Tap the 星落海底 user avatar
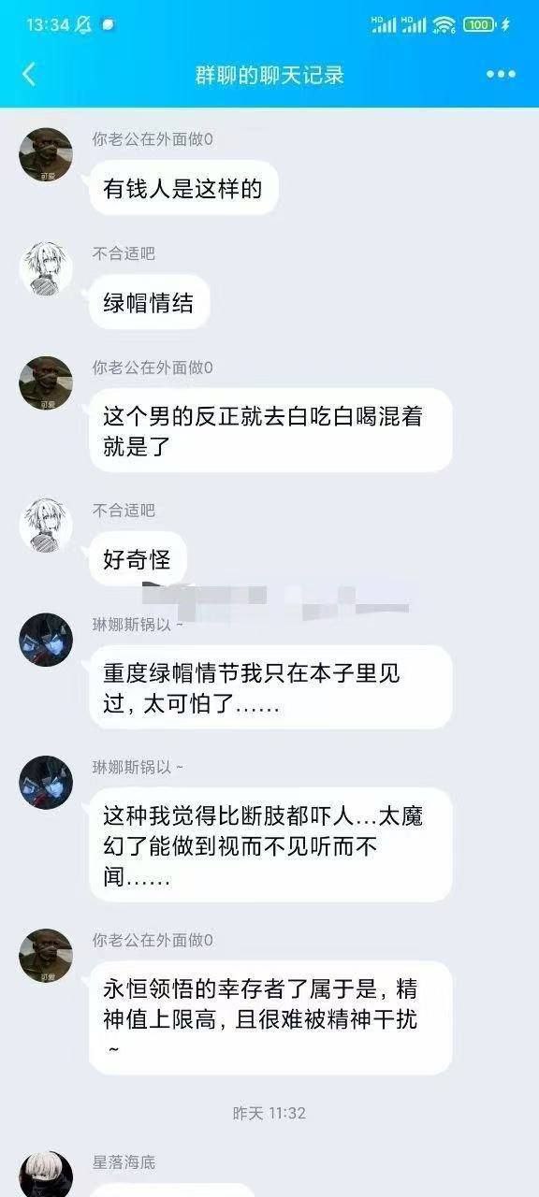Viewport: 539px width, 1197px height. point(46,1175)
